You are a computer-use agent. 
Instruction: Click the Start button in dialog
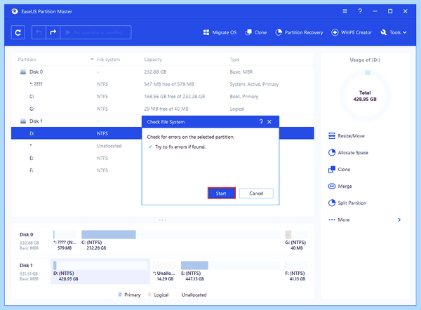(x=222, y=194)
